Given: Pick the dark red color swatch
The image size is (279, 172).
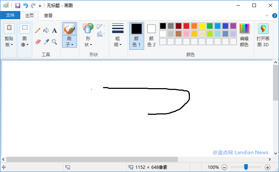Looking at the screenshot, I should (x=179, y=26).
